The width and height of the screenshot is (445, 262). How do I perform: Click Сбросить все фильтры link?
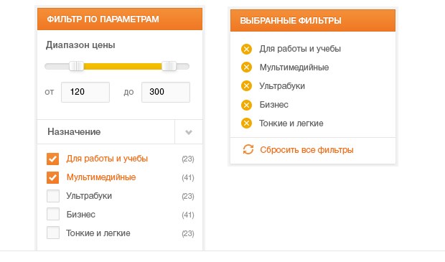[306, 149]
